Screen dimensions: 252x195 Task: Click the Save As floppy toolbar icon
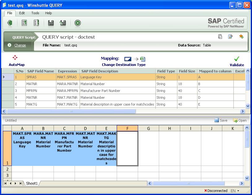[x=63, y=23]
